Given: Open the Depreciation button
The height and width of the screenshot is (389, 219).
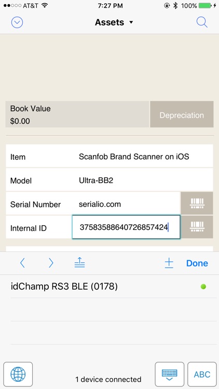Looking at the screenshot, I should point(182,114).
